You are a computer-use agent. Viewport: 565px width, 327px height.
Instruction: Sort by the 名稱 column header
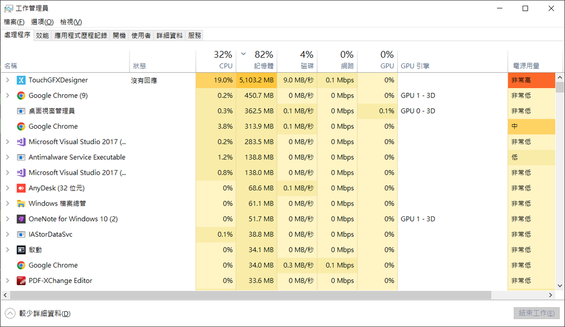click(65, 62)
